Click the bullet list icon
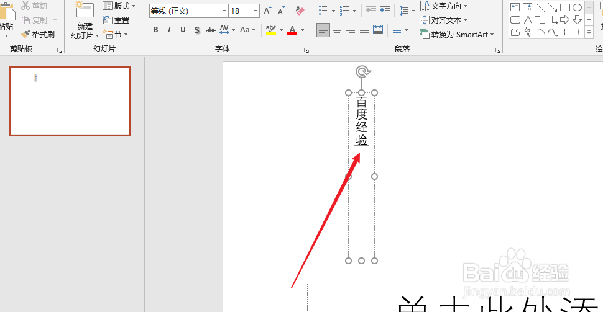 tap(323, 11)
